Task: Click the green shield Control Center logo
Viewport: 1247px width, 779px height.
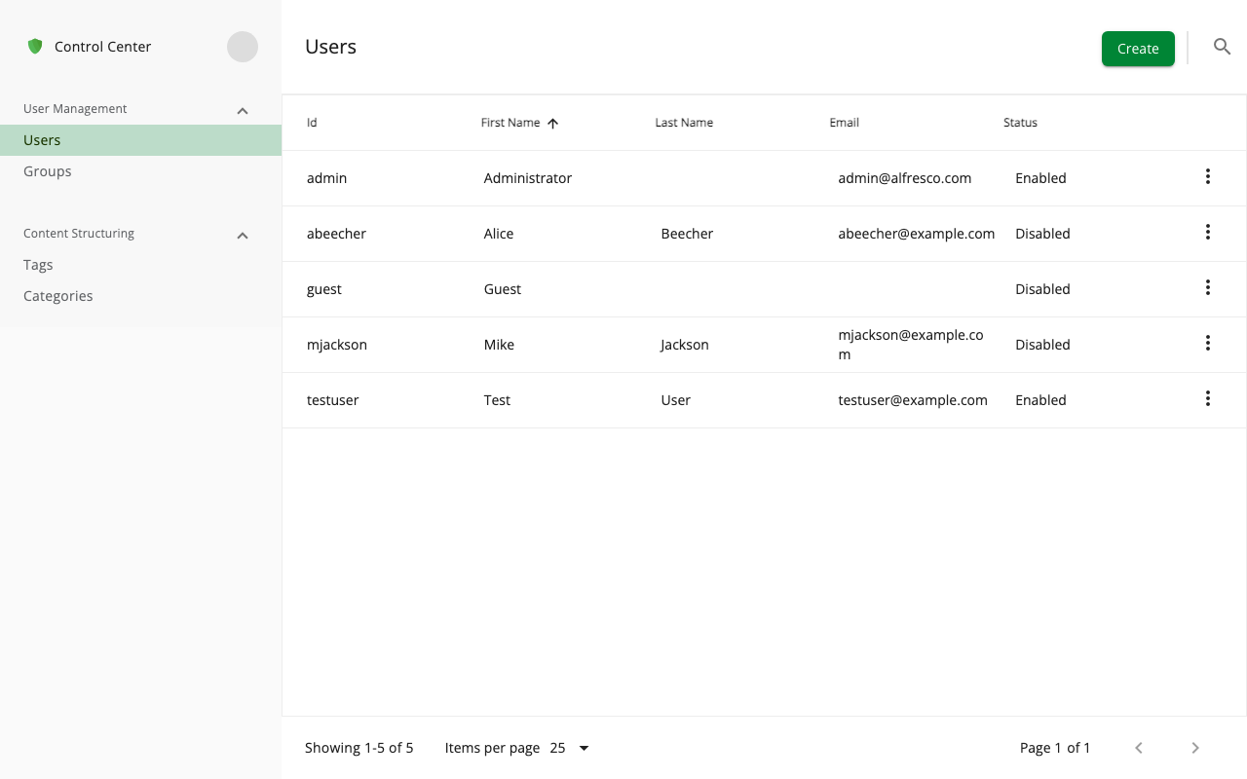Action: tap(35, 47)
